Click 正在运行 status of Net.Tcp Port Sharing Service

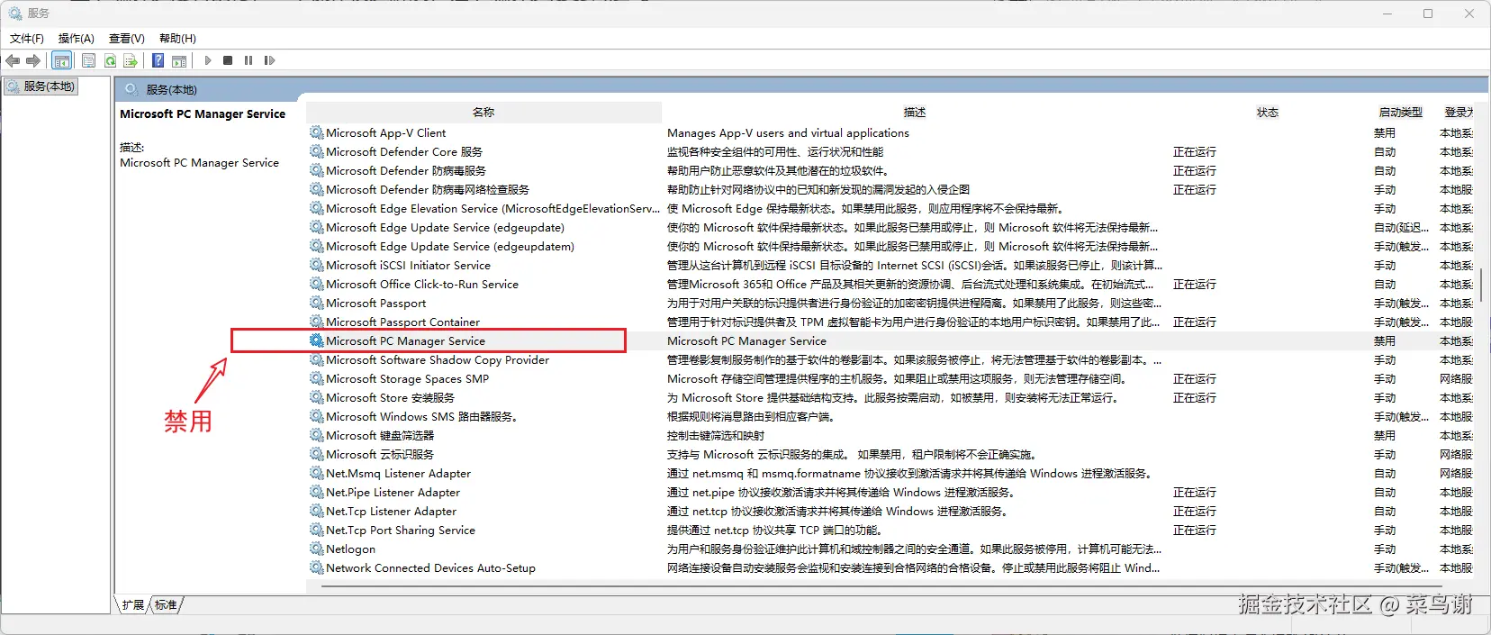coord(1195,530)
